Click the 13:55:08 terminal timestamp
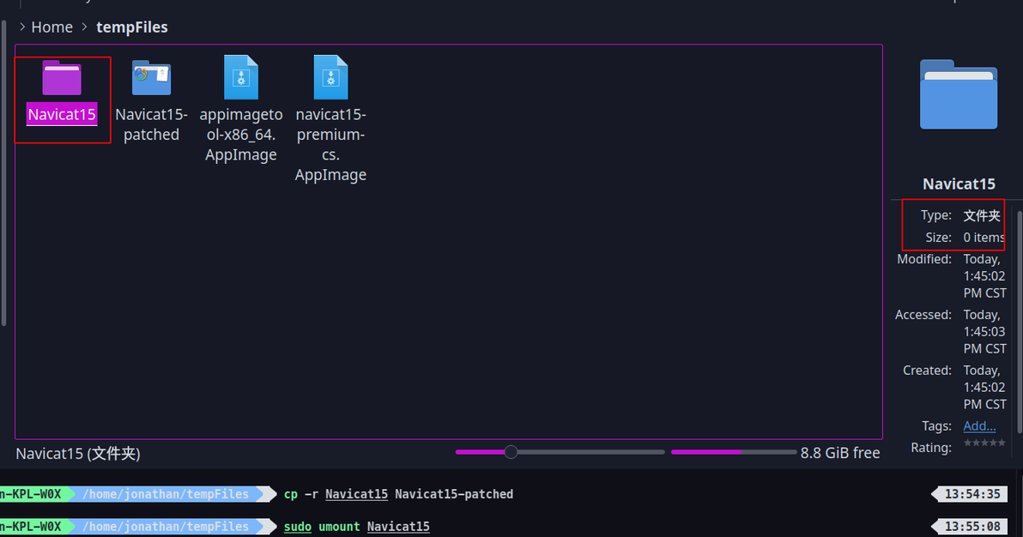 [972, 527]
